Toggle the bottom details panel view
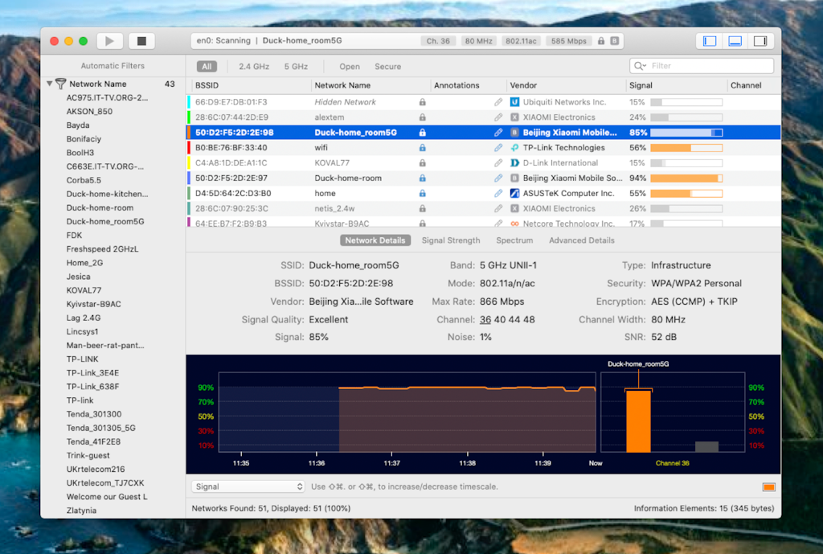The image size is (823, 554). (x=735, y=41)
